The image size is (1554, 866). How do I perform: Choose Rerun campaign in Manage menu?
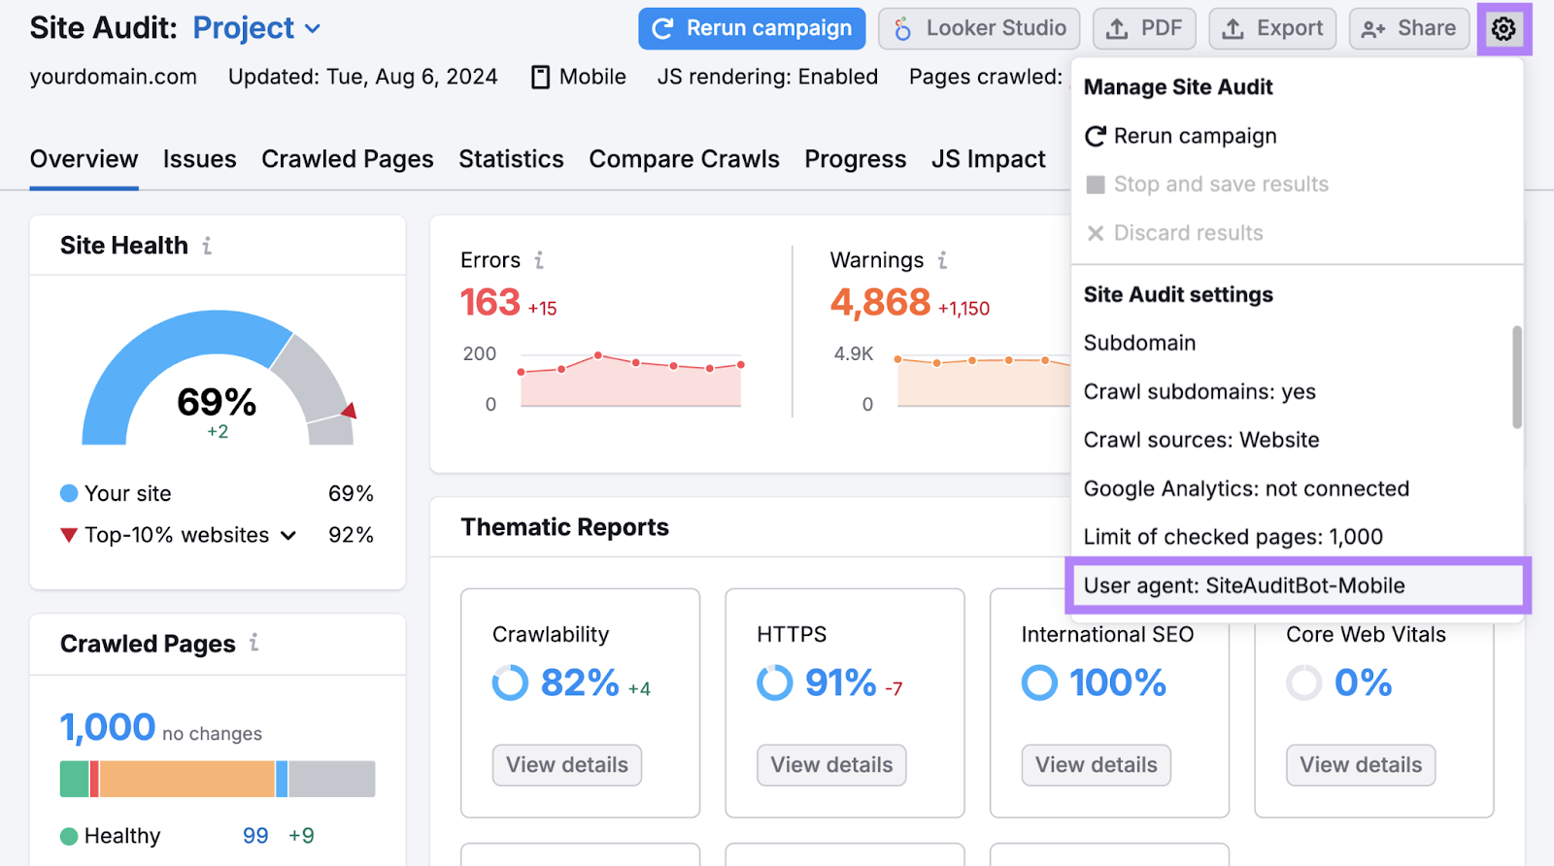pyautogui.click(x=1194, y=136)
